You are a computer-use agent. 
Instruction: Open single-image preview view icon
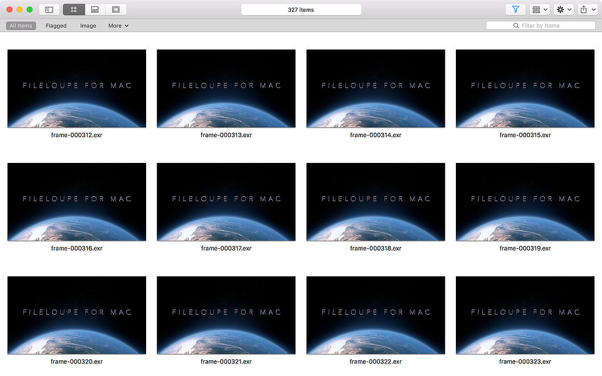click(115, 9)
